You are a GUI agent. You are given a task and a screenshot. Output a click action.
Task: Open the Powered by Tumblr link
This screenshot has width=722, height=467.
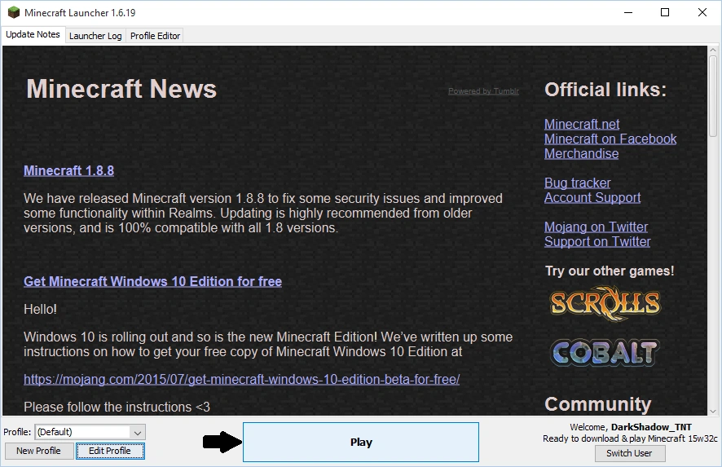click(483, 91)
